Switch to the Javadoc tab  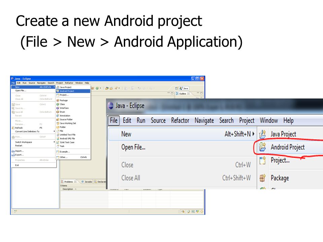(x=87, y=182)
